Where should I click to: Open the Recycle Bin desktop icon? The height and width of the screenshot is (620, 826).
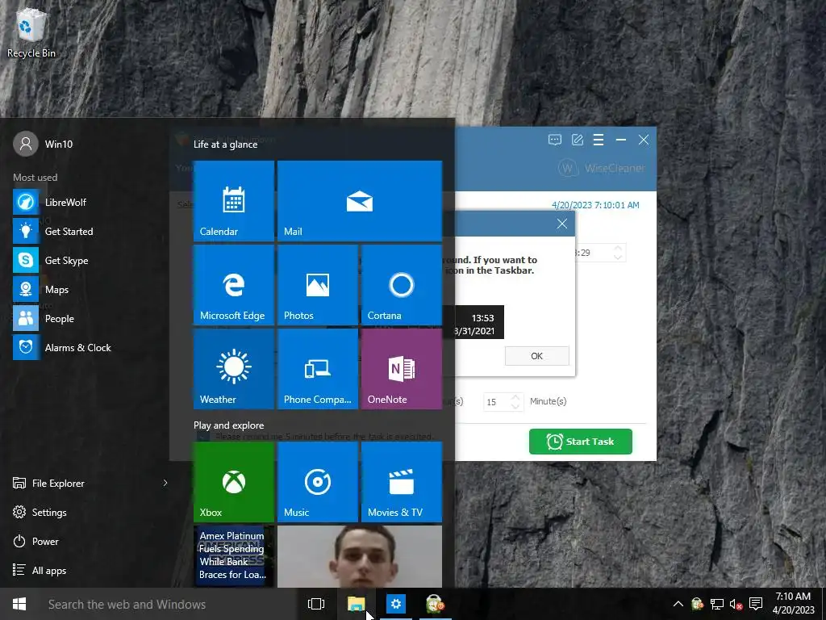click(x=31, y=31)
